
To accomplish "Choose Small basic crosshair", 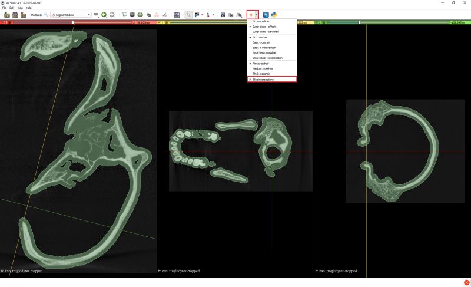I will (x=272, y=52).
